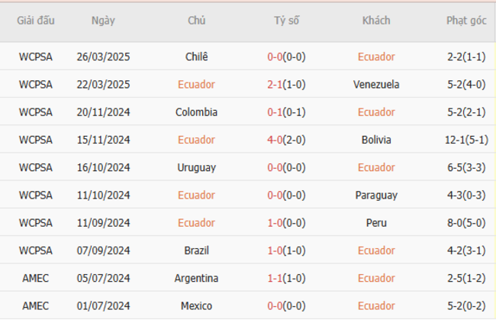
Task: Open the Mexico team link
Action: (x=196, y=306)
